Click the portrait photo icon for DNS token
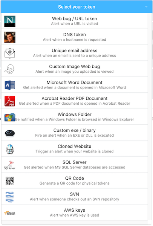 pyautogui.click(x=10, y=37)
